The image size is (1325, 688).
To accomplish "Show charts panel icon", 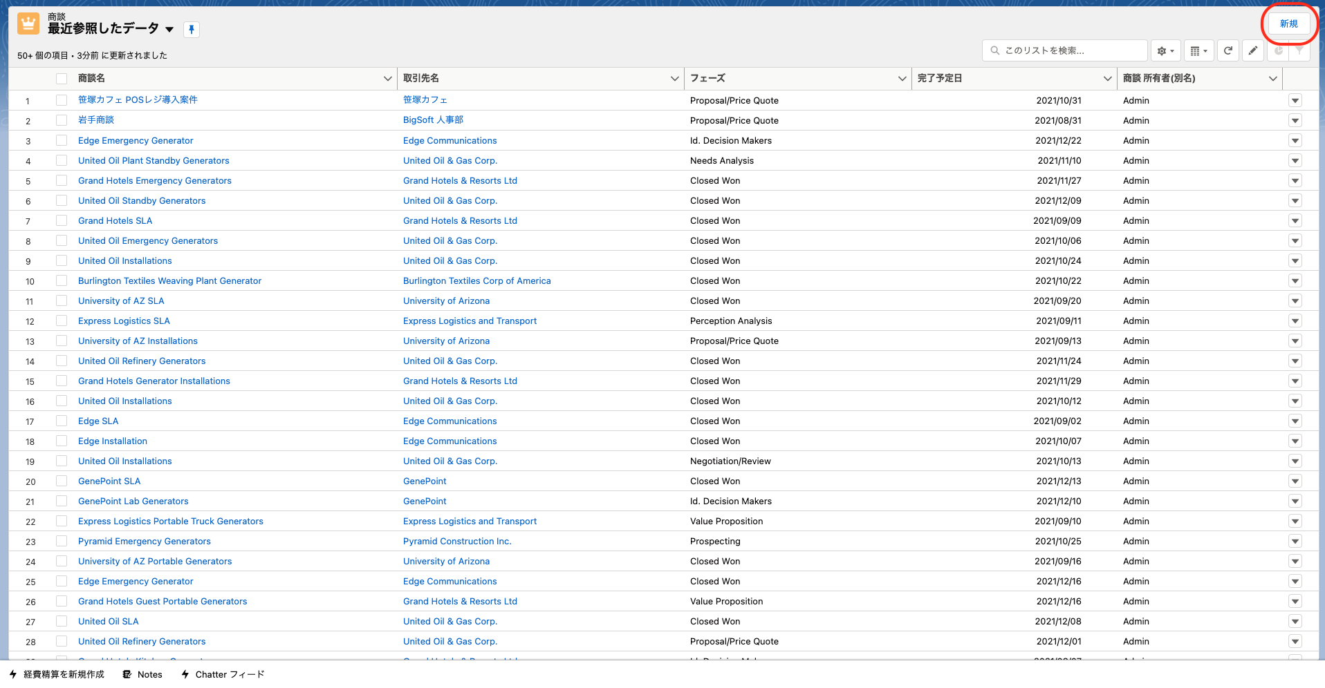I will 1278,50.
